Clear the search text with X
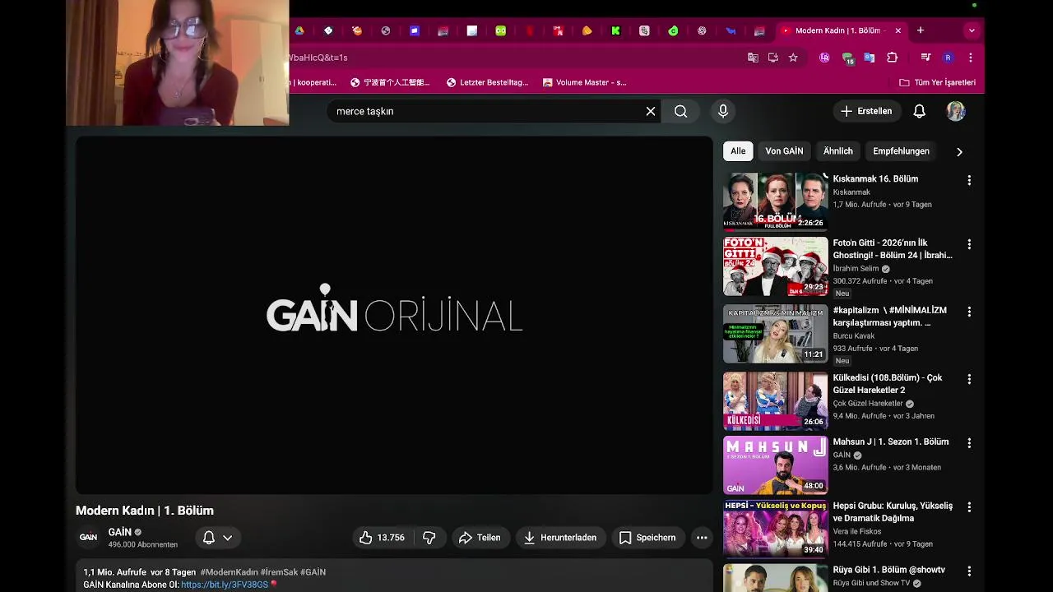Viewport: 1053px width, 592px height. pyautogui.click(x=651, y=111)
